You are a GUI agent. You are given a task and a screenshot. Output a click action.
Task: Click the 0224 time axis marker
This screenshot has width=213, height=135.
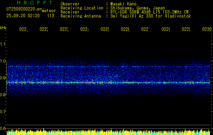tap(84, 29)
